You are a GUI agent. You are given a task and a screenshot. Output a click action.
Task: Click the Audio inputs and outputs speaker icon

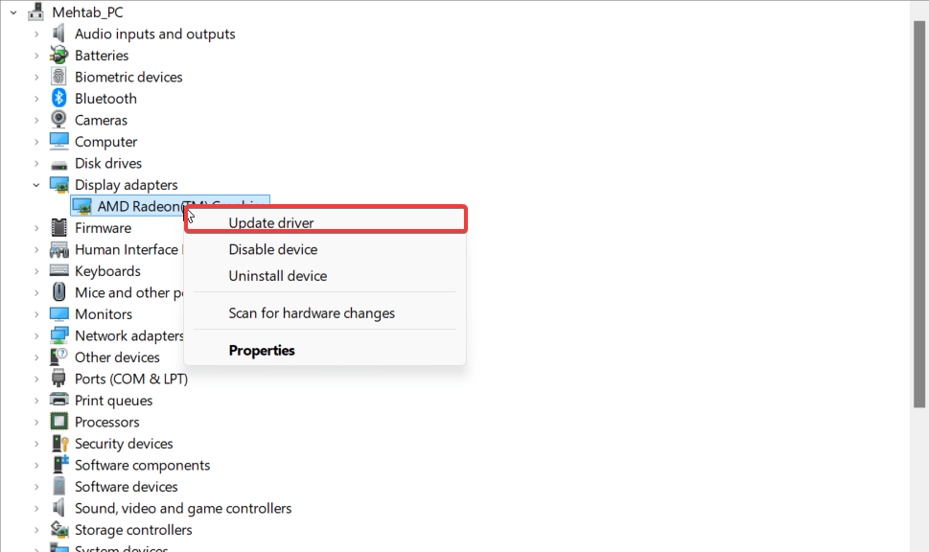point(58,34)
